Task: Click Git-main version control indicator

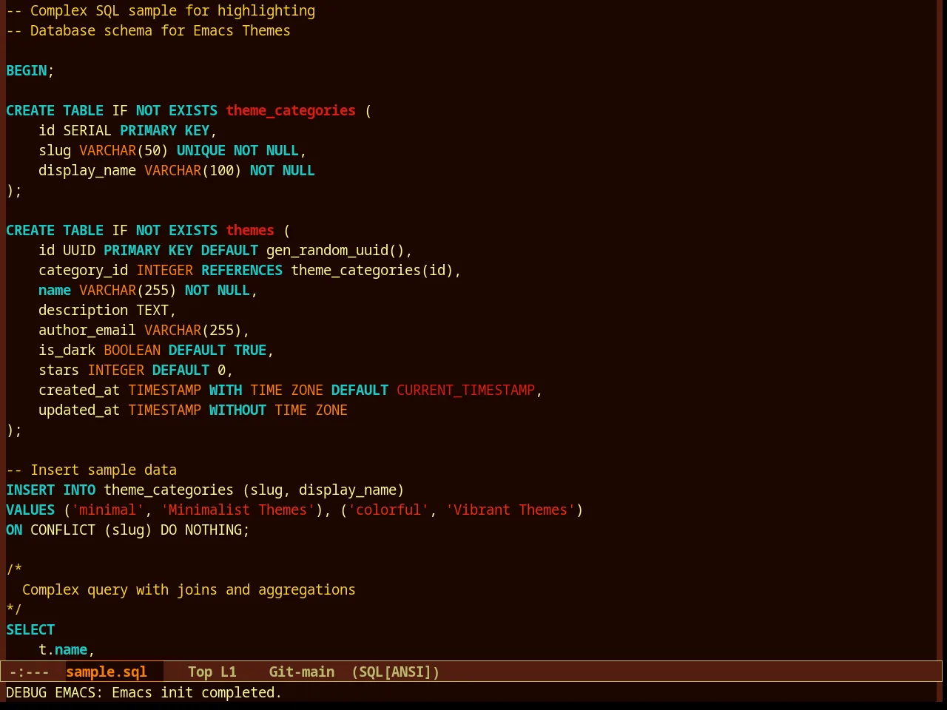Action: point(302,672)
